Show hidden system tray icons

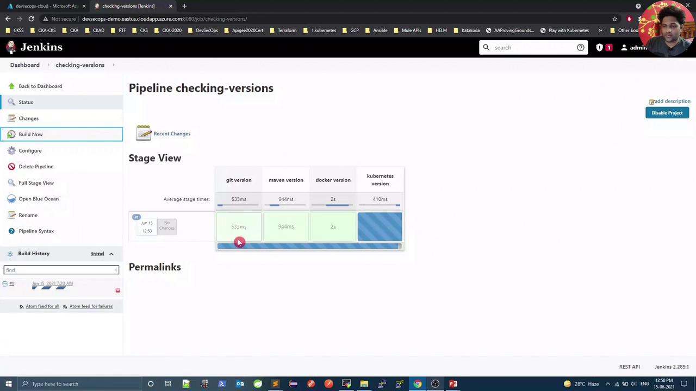point(607,384)
